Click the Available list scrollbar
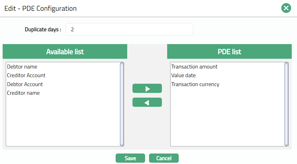 coord(122,104)
